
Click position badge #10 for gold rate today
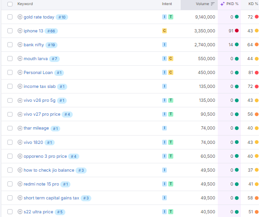click(x=62, y=17)
